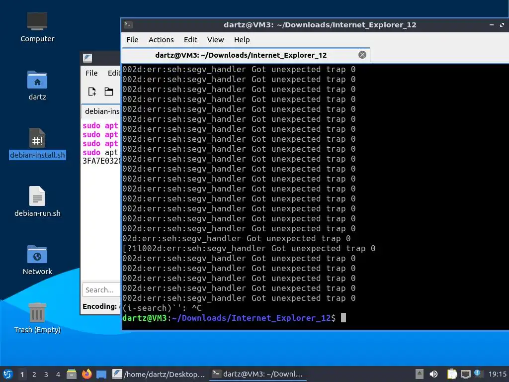
Task: Click the 3FA7E0328 line in the editor
Action: pyautogui.click(x=101, y=161)
